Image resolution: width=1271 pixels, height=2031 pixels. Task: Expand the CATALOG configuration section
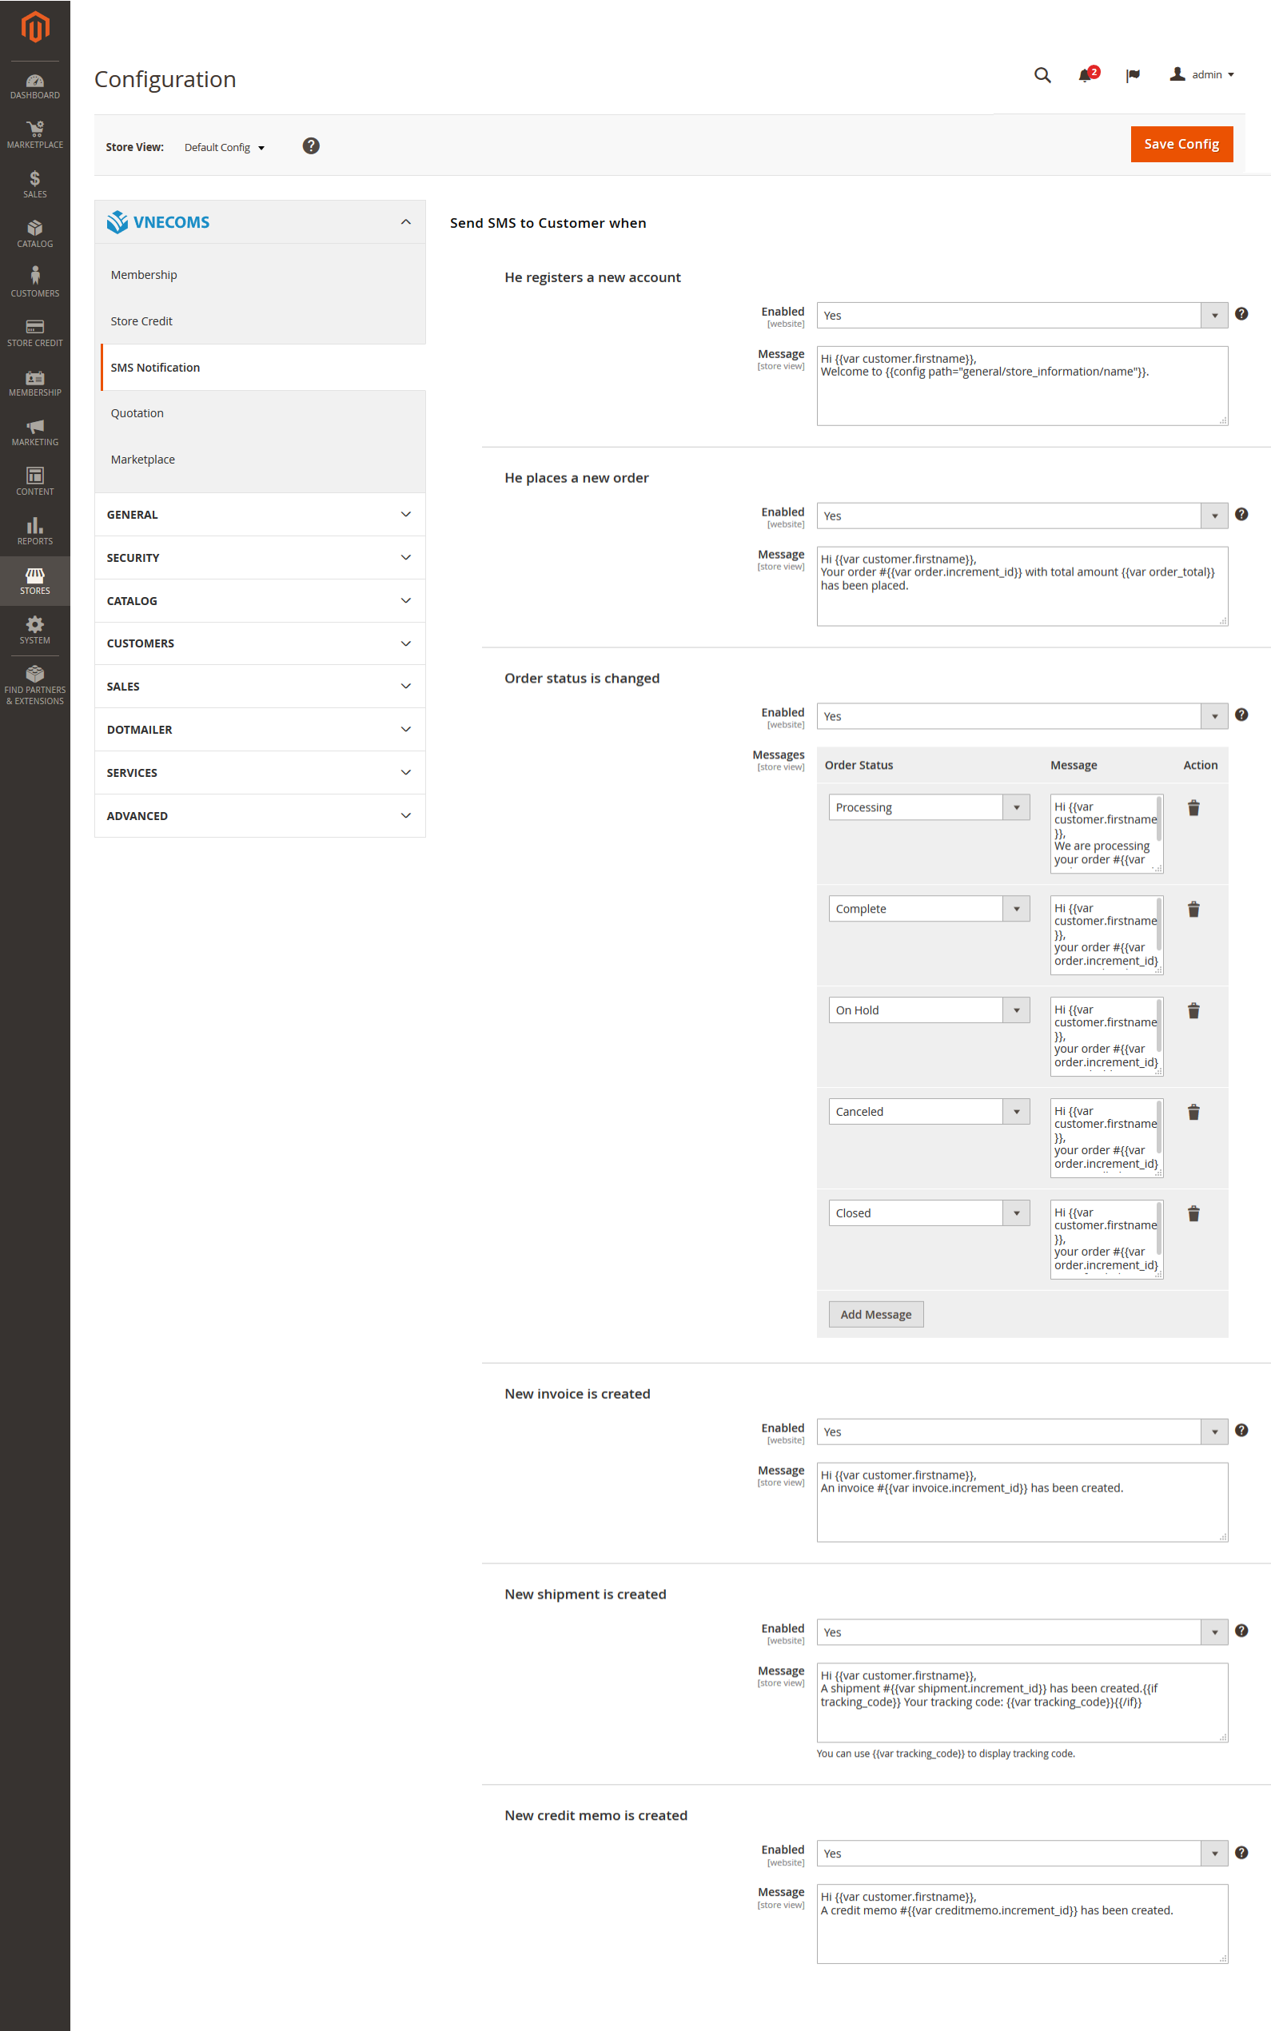coord(260,600)
